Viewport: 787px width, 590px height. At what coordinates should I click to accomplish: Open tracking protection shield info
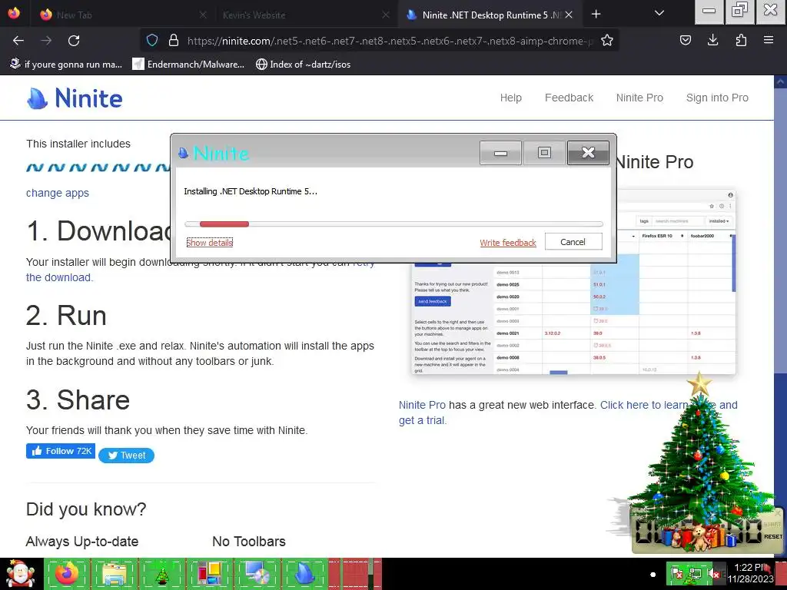[152, 41]
